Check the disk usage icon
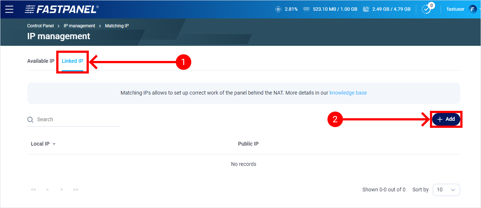Screen dimensions: 481x208 (x=366, y=9)
